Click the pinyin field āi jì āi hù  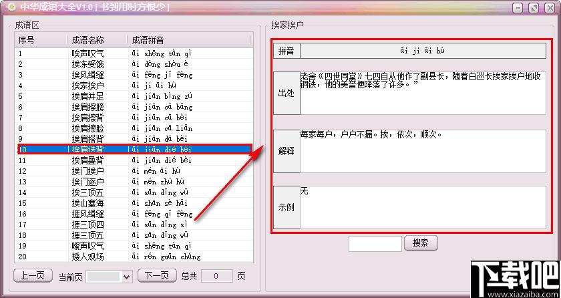click(423, 51)
